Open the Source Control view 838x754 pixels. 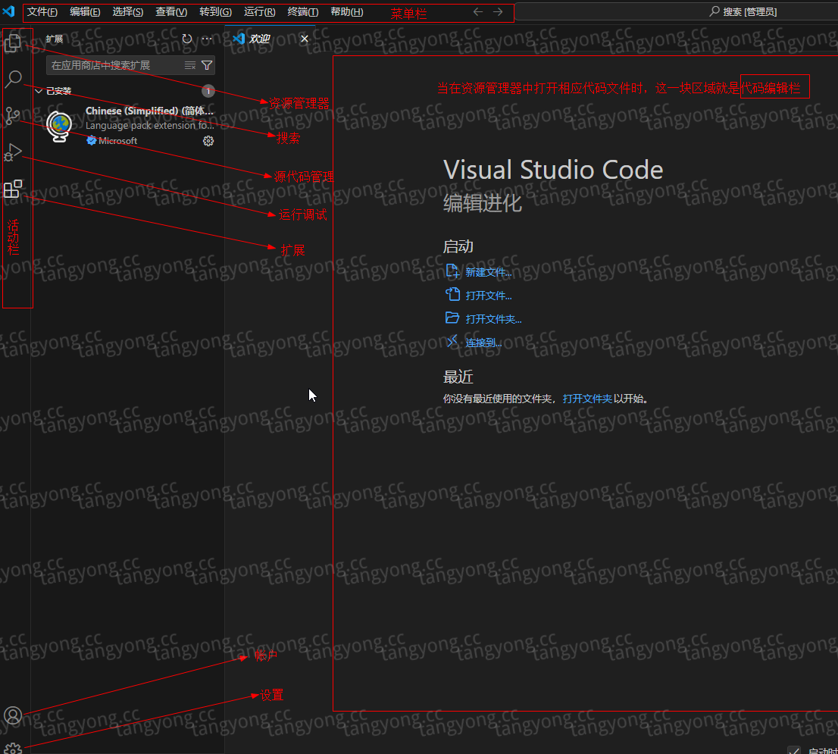coord(13,115)
